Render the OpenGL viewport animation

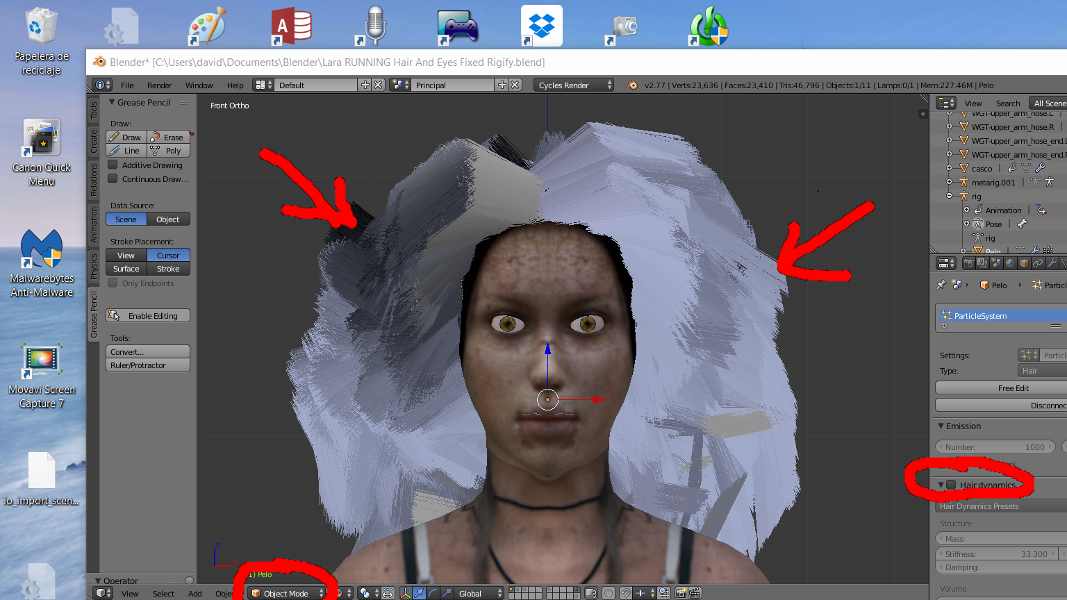click(694, 593)
